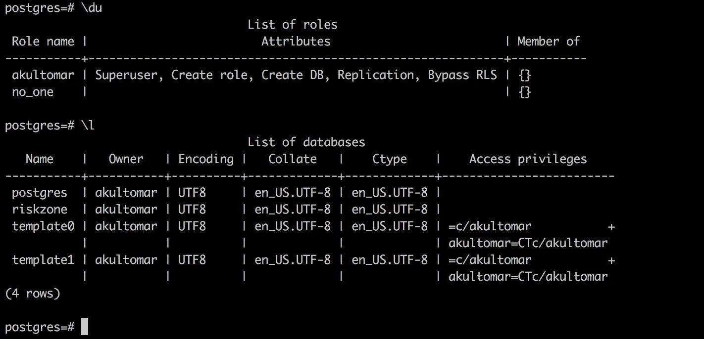Click the "Access privileges" column header

pyautogui.click(x=528, y=159)
